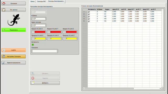Click the red Авария Hi Limit Y field

point(56,32)
